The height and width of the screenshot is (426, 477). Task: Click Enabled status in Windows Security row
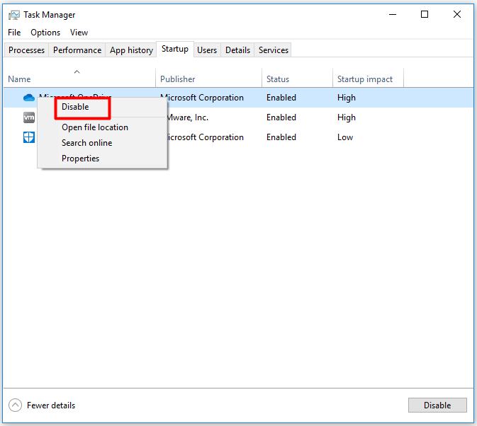(281, 137)
